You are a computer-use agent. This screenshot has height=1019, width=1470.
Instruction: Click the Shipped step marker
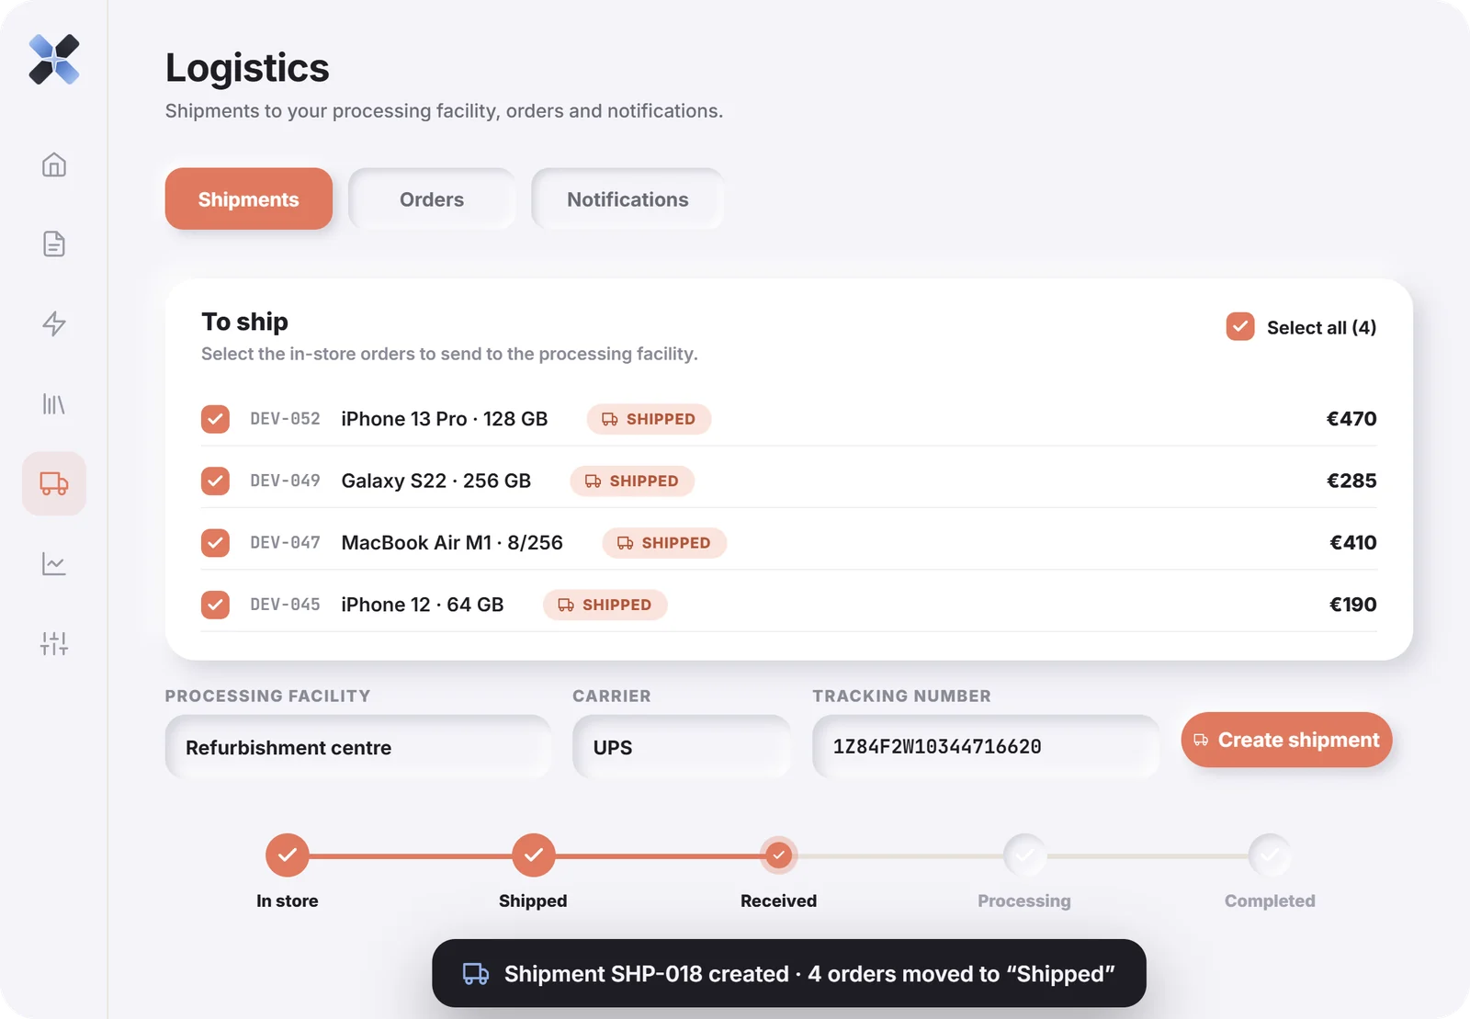click(x=534, y=855)
